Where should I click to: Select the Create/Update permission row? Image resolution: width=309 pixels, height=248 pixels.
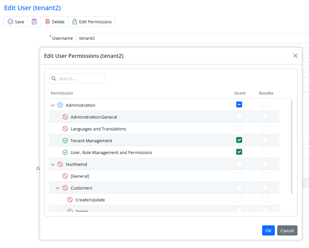pyautogui.click(x=90, y=200)
